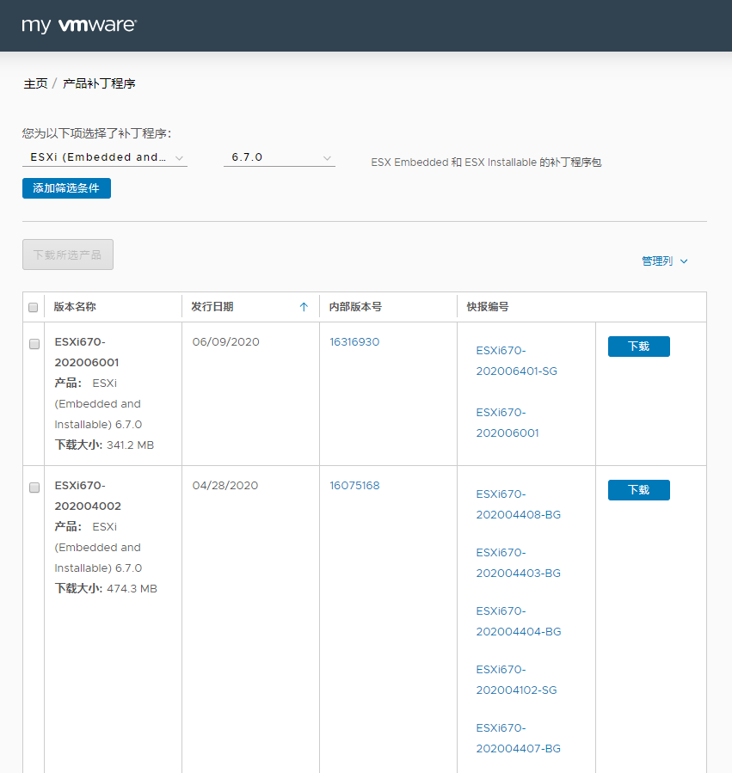Open the ESXi670-202006001 bulletin link
732x773 pixels.
tap(507, 422)
